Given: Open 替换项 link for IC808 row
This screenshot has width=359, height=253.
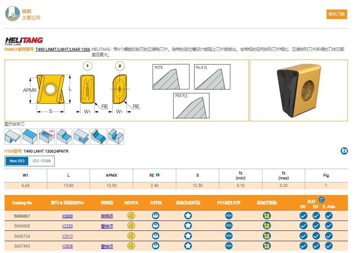Looking at the screenshot, I should point(107,246).
